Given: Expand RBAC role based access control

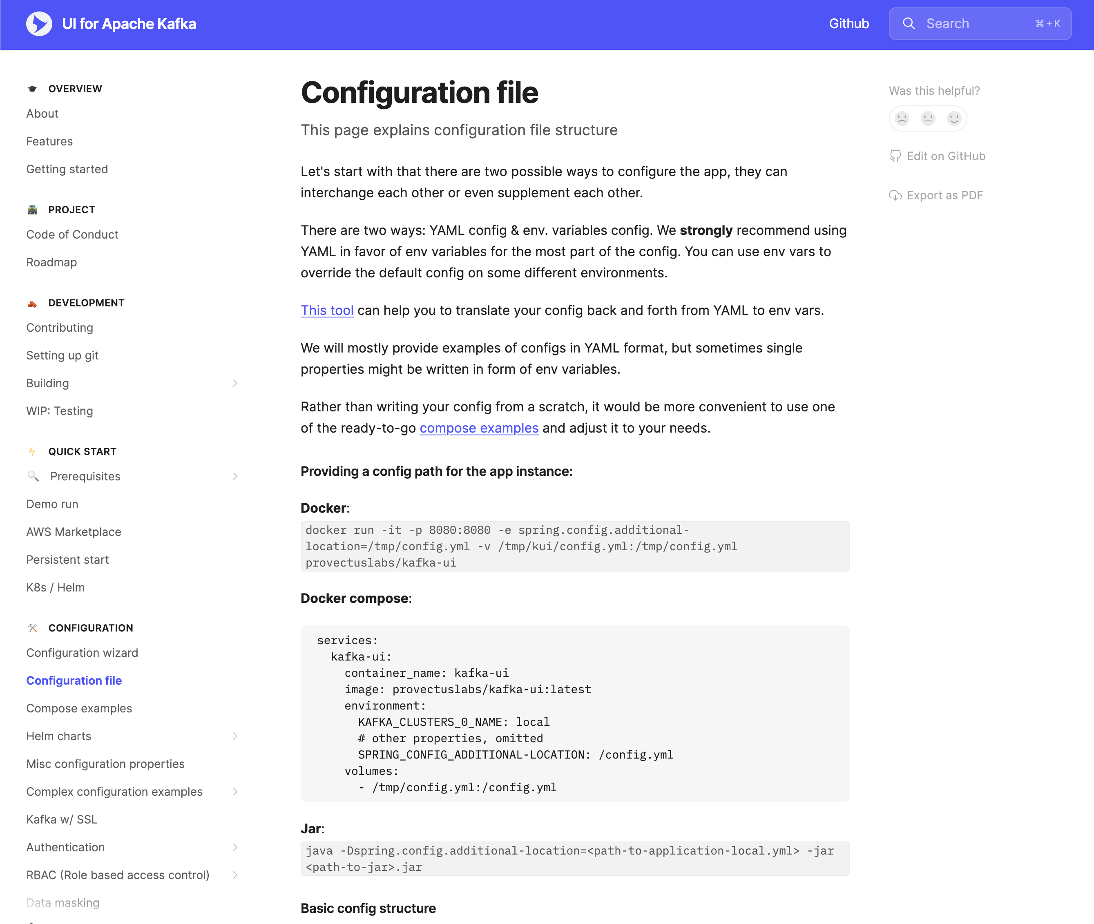Looking at the screenshot, I should 235,875.
